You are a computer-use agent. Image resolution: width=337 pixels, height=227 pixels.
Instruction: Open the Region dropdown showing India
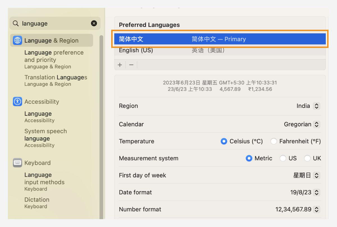[x=316, y=106]
